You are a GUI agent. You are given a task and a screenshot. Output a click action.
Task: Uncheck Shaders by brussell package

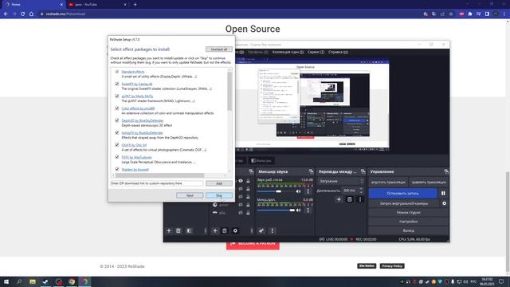point(117,169)
